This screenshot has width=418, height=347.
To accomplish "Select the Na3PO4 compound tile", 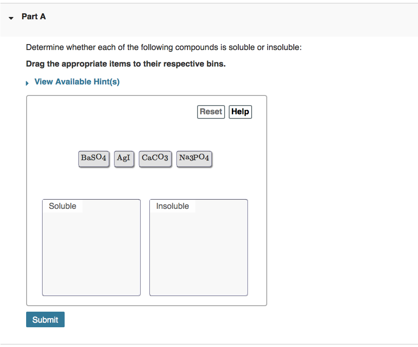I will (194, 159).
